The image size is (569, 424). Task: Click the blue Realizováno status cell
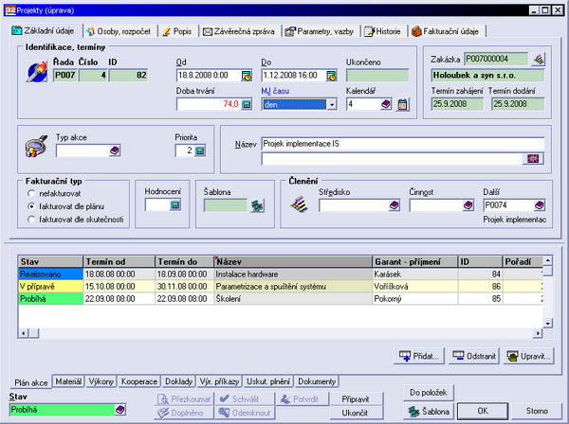tap(51, 274)
